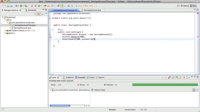This screenshot has width=200, height=112.
Task: Expand the folded import statements
Action: coord(53,18)
